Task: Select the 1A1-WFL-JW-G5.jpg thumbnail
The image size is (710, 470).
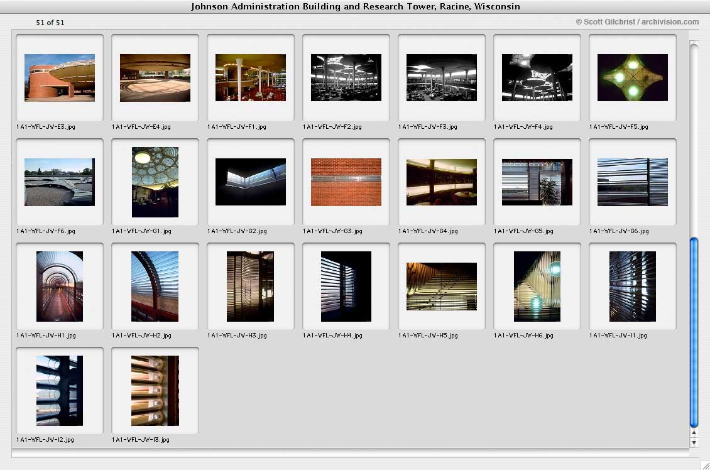Action: (537, 182)
